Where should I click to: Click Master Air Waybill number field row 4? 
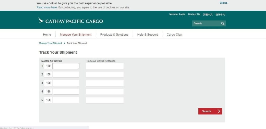66,92
